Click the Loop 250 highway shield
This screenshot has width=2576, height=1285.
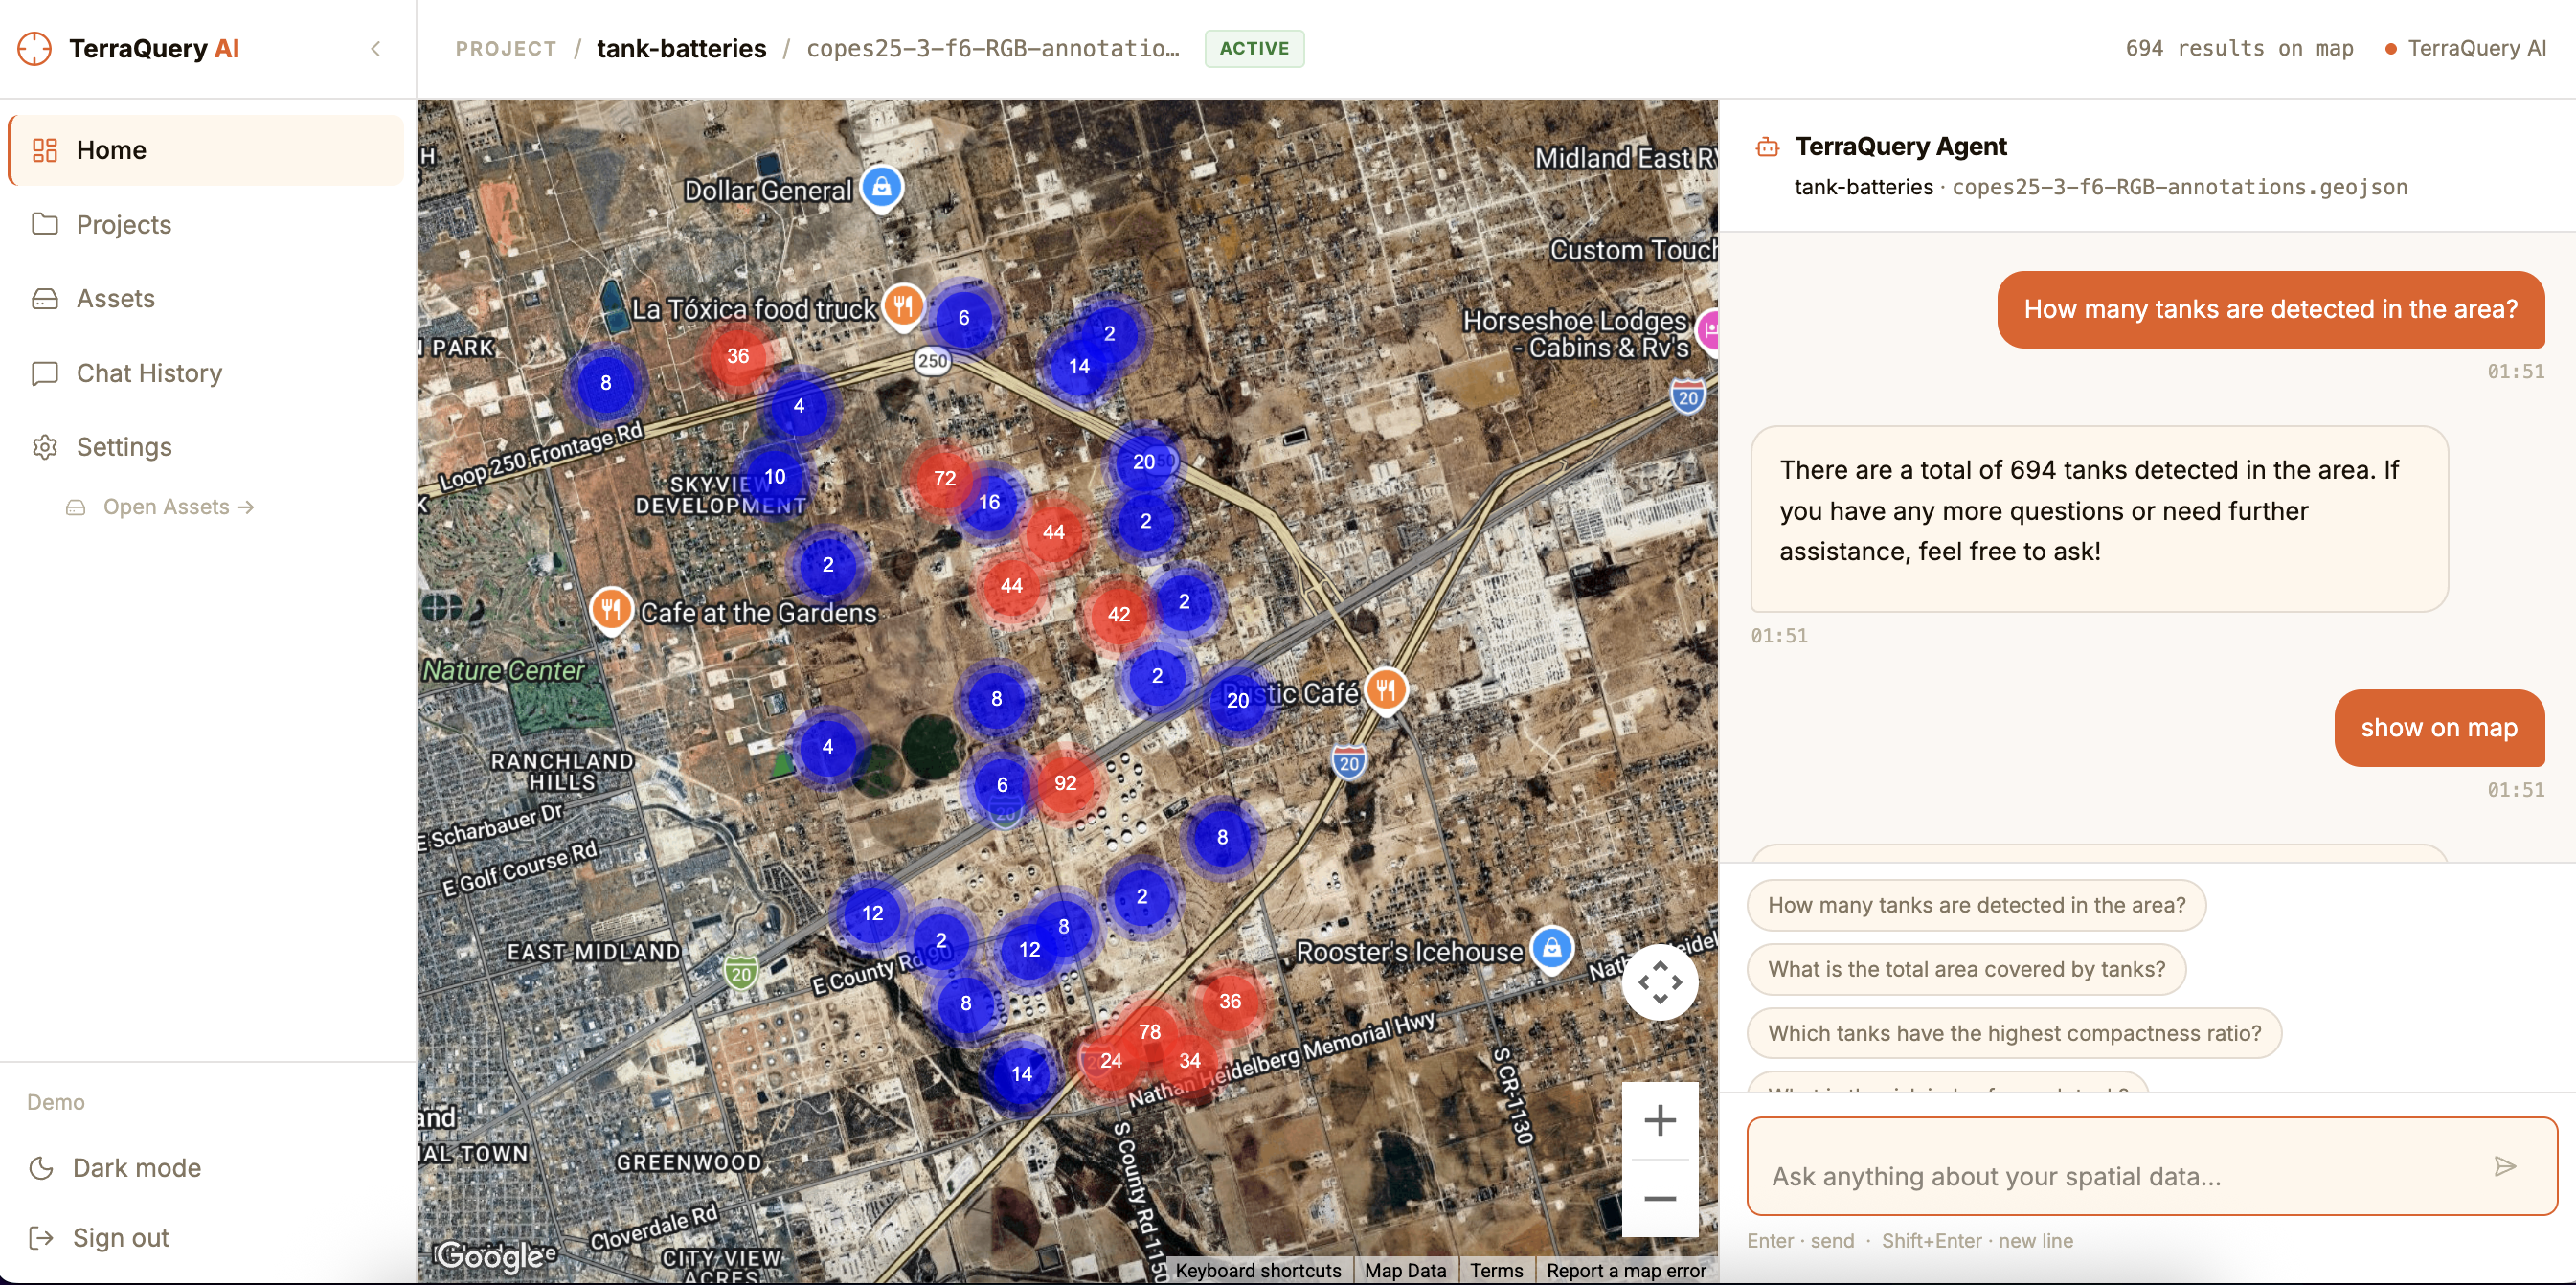[x=932, y=361]
